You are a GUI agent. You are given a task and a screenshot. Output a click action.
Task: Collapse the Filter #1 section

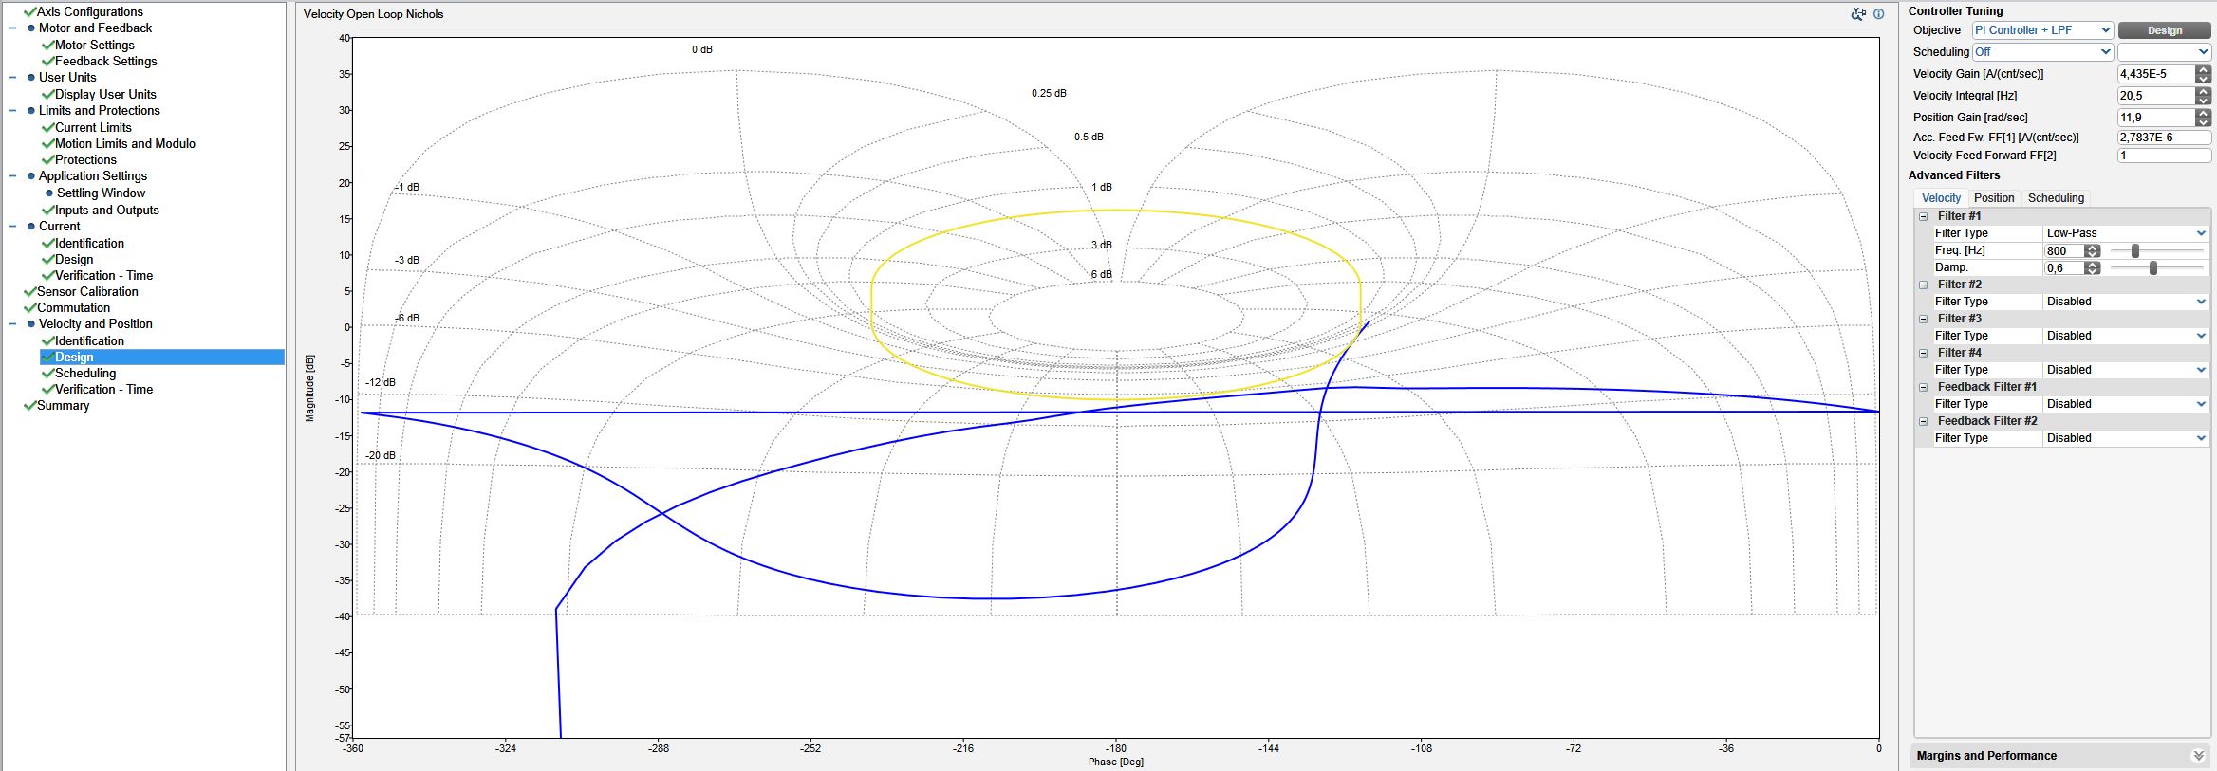click(1924, 216)
